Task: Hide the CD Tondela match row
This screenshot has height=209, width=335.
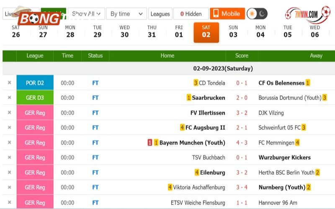Action: click(9, 82)
